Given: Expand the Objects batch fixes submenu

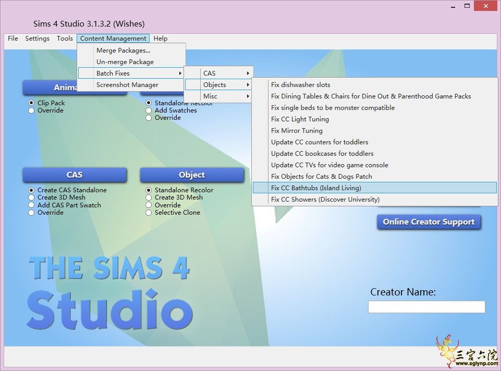Looking at the screenshot, I should pyautogui.click(x=219, y=85).
